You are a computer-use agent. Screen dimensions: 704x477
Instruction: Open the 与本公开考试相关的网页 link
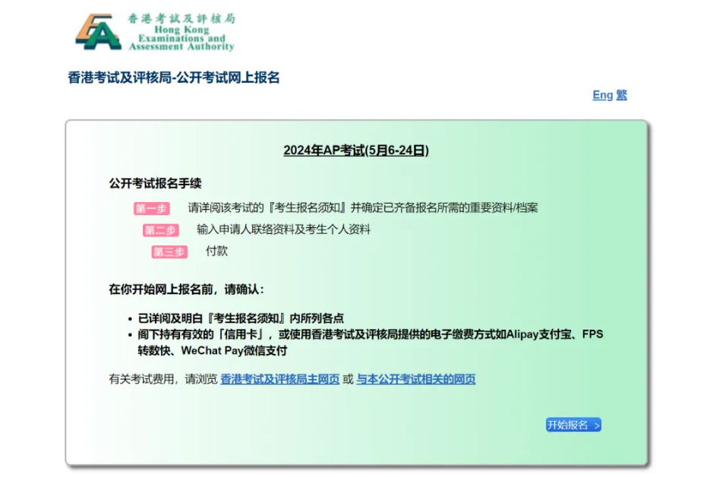coord(415,380)
